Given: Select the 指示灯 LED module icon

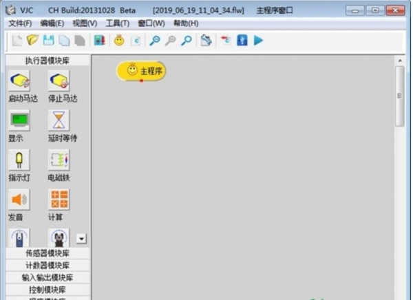Looking at the screenshot, I should [x=19, y=160].
